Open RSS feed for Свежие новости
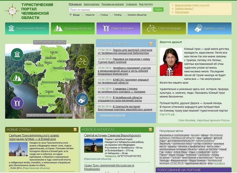Screen dimensions: 237x173 tap(151, 44)
